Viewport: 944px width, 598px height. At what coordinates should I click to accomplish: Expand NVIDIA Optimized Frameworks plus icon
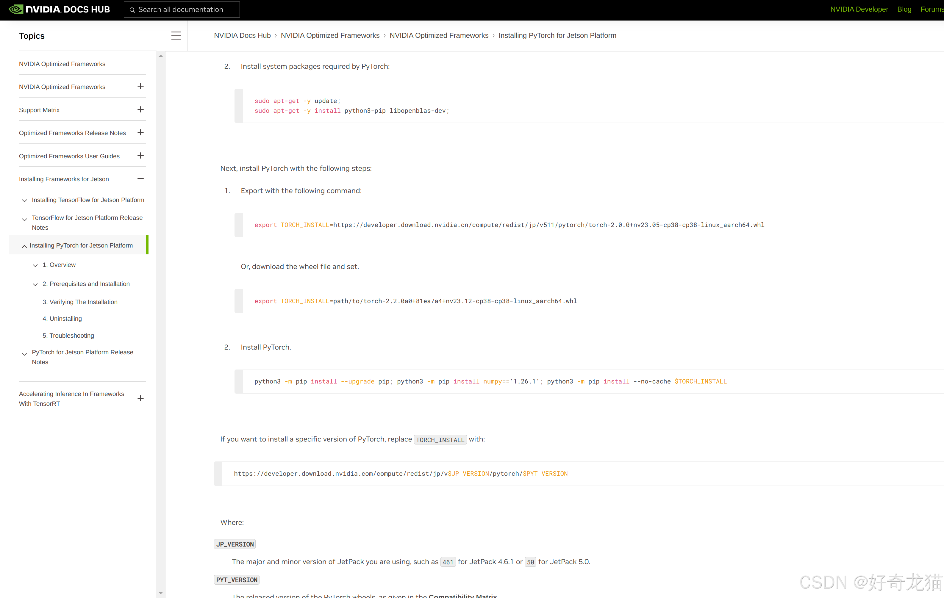pos(140,86)
